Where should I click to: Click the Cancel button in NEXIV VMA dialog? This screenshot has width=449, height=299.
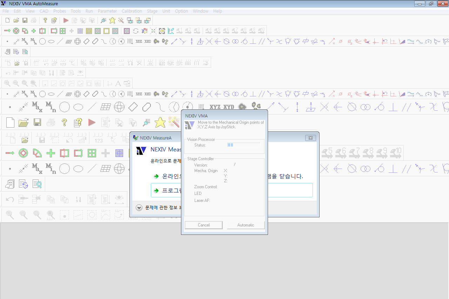coord(203,225)
